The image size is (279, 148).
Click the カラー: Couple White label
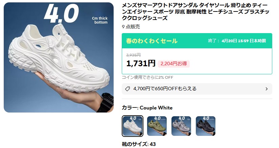(147, 107)
